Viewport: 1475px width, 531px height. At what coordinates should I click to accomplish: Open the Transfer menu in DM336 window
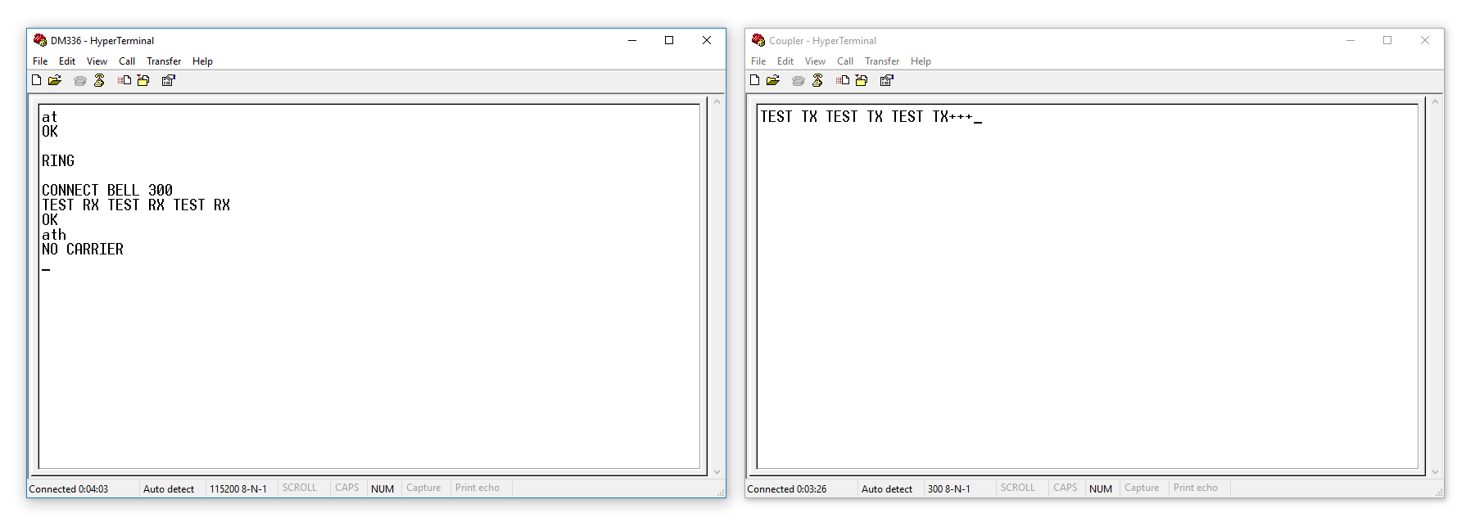click(164, 61)
